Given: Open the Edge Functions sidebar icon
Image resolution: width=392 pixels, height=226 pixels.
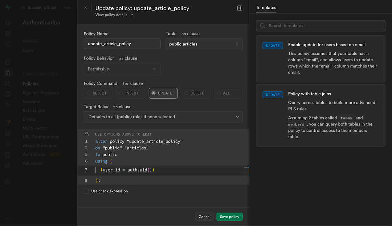Looking at the screenshot, I should pyautogui.click(x=8, y=94).
